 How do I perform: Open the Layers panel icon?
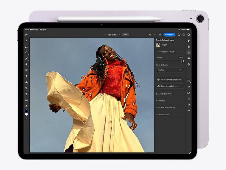point(188,41)
